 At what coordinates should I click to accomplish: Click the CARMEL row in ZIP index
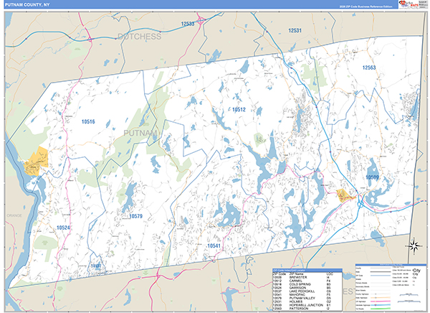(x=307, y=281)
